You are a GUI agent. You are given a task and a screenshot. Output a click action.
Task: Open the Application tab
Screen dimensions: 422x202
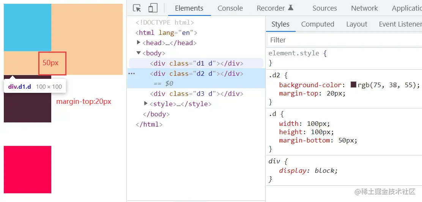pyautogui.click(x=407, y=8)
